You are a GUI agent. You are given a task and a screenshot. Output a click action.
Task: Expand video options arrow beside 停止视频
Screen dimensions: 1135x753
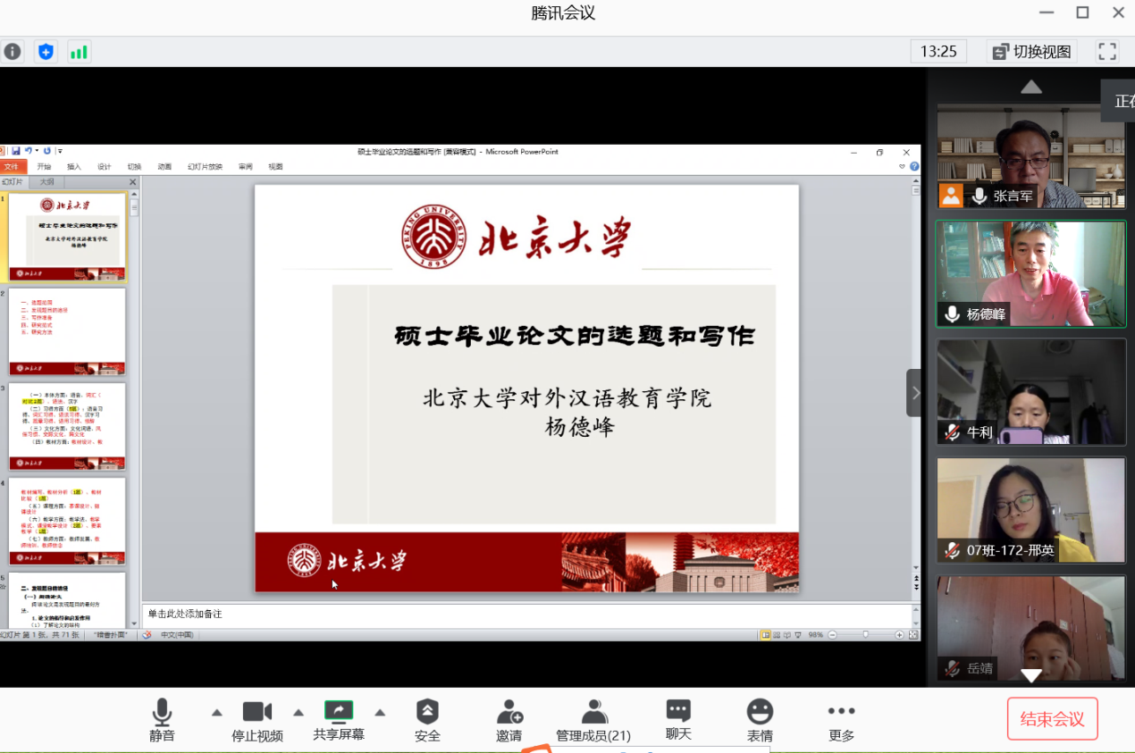tap(298, 713)
